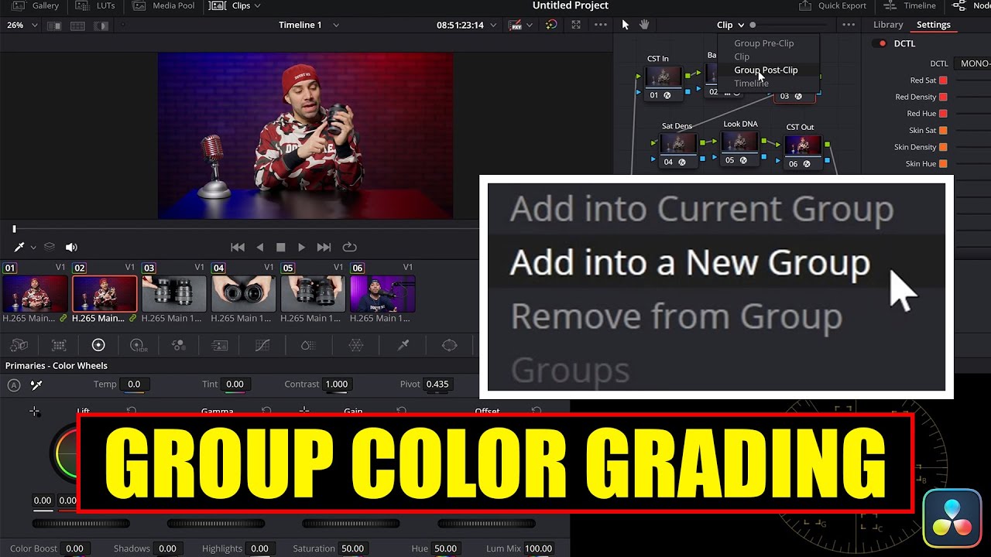This screenshot has height=557, width=991.
Task: Mute the viewer audio speaker
Action: (x=71, y=248)
